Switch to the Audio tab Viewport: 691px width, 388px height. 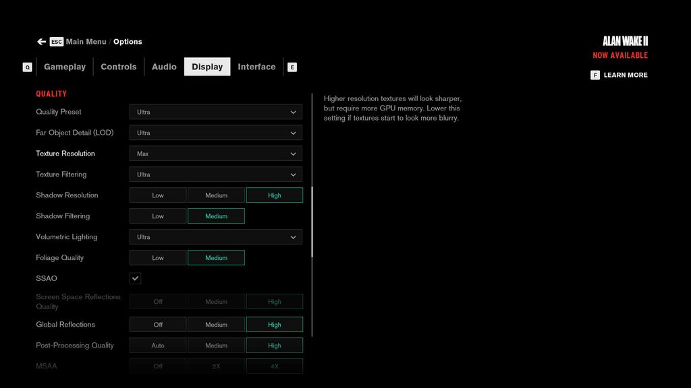pos(163,67)
